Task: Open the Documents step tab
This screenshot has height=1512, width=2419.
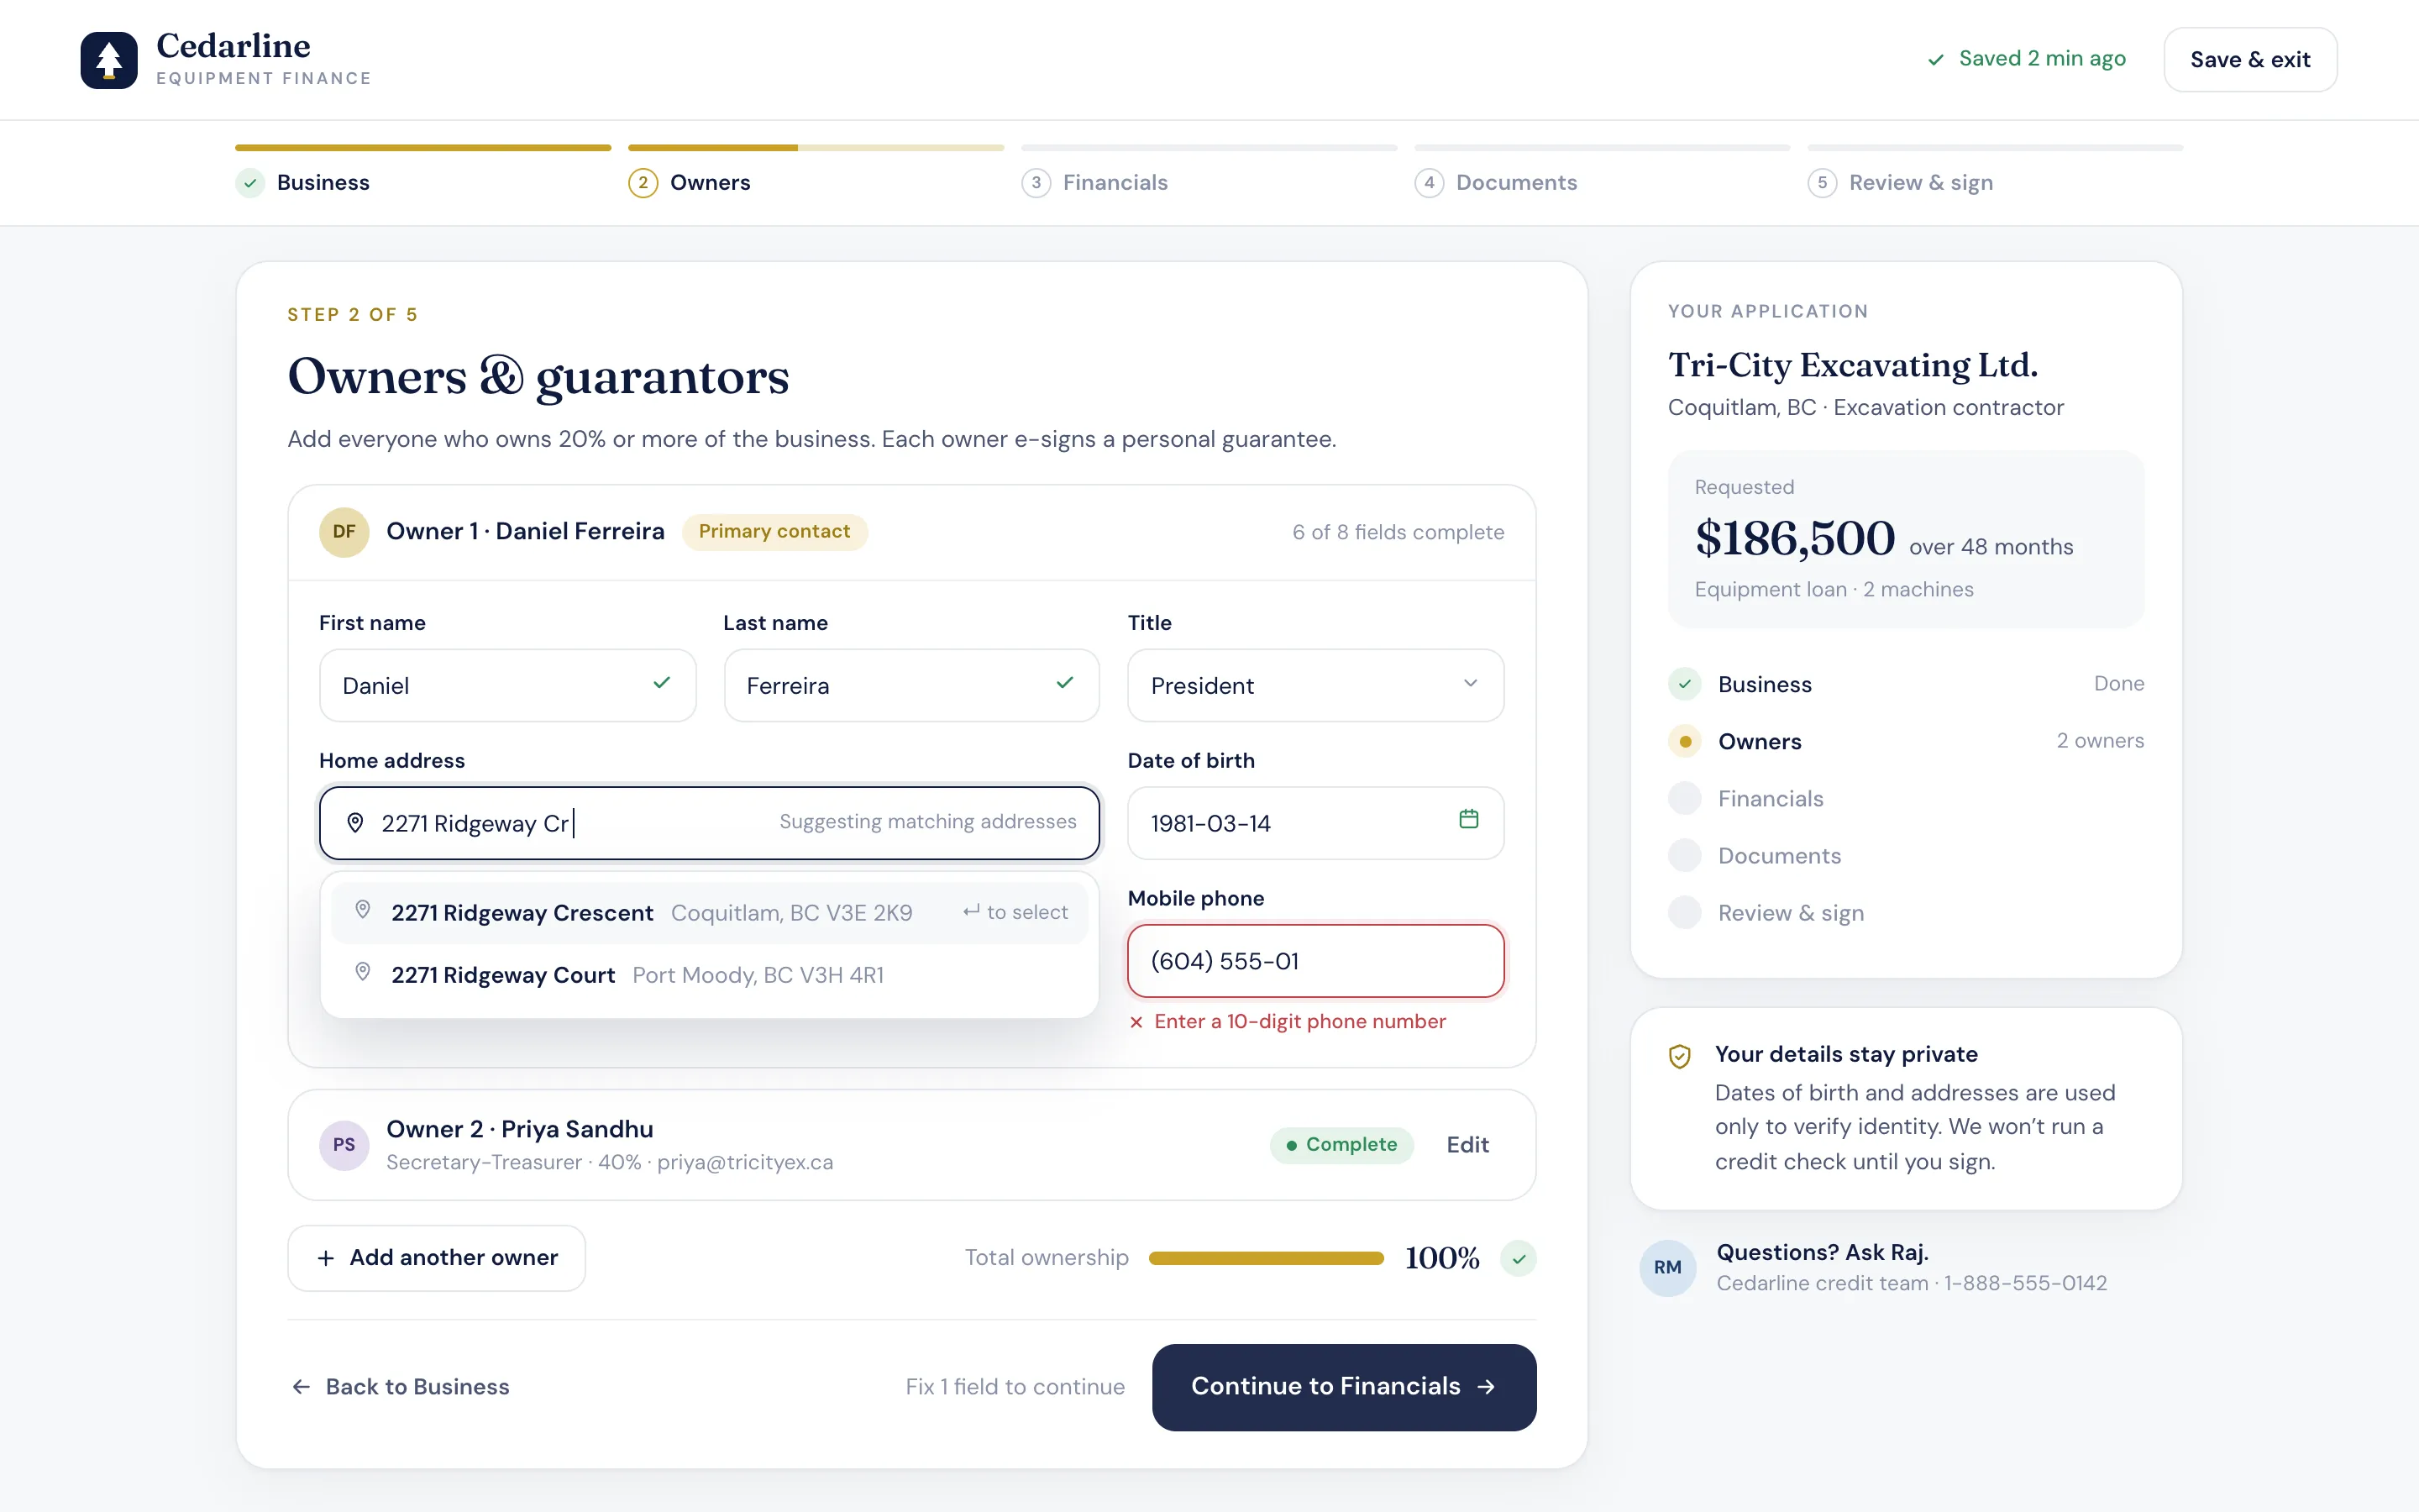Action: pyautogui.click(x=1602, y=172)
